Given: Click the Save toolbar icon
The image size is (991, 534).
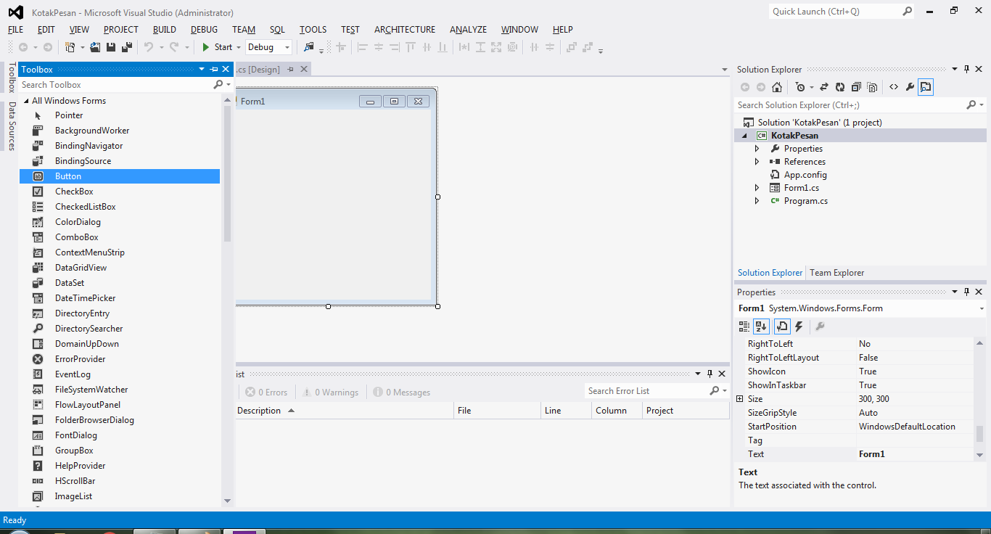Looking at the screenshot, I should (111, 47).
